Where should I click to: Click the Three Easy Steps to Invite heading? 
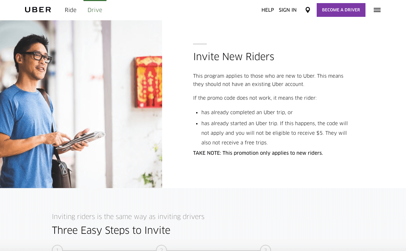(x=111, y=230)
